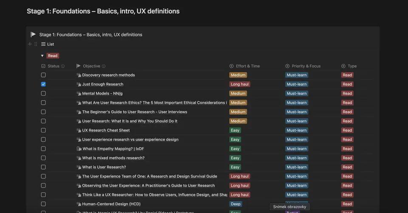Click page icon of What is mixed methods research?

click(x=79, y=158)
